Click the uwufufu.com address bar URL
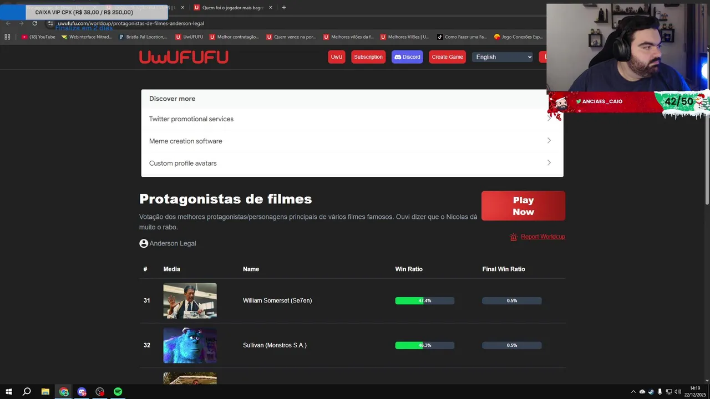This screenshot has height=399, width=710. coord(131,23)
